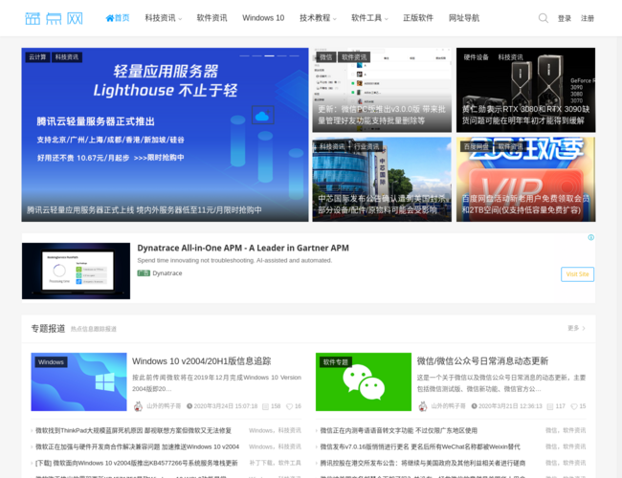Image resolution: width=622 pixels, height=478 pixels.
Task: Open the 中芯国际 article thumbnail
Action: click(x=382, y=179)
